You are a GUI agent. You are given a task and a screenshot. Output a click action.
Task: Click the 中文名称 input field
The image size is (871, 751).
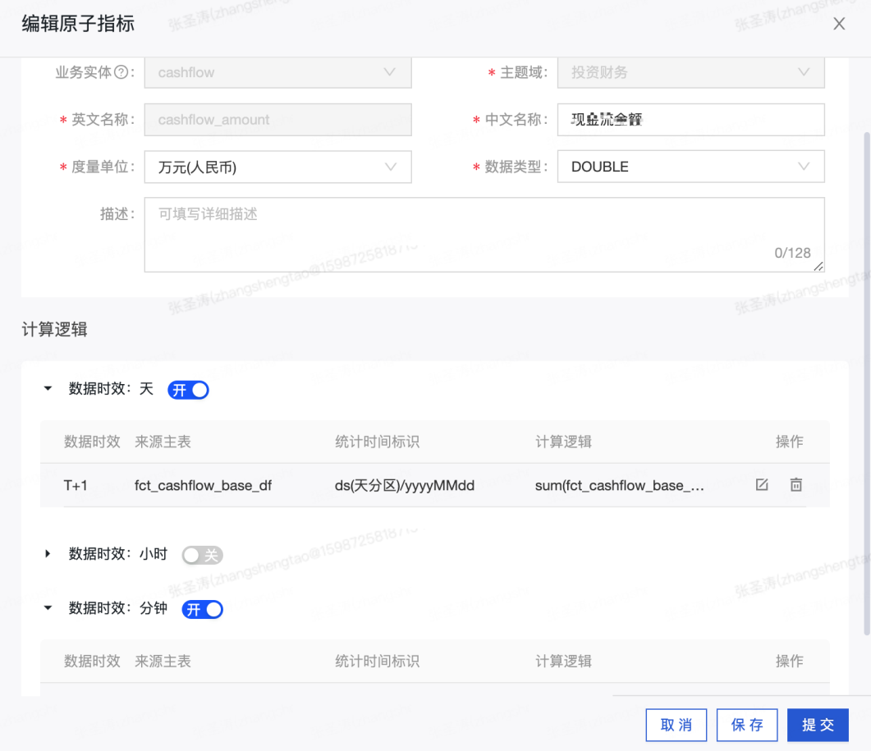click(x=690, y=120)
